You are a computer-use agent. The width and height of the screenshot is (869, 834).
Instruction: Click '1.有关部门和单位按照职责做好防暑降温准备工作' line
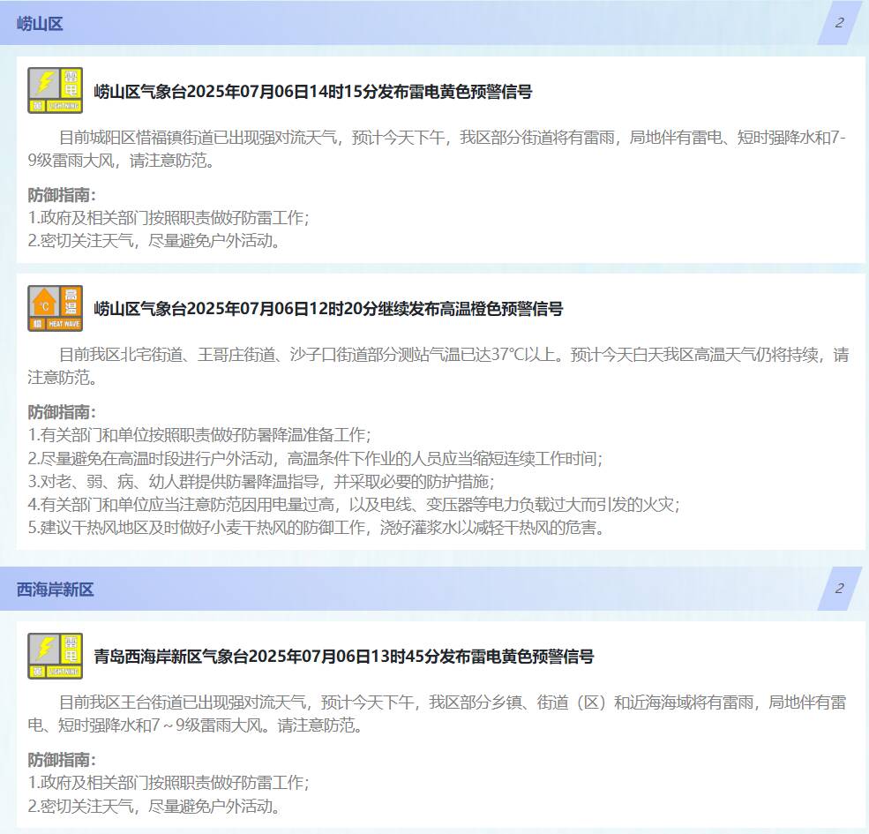(199, 435)
